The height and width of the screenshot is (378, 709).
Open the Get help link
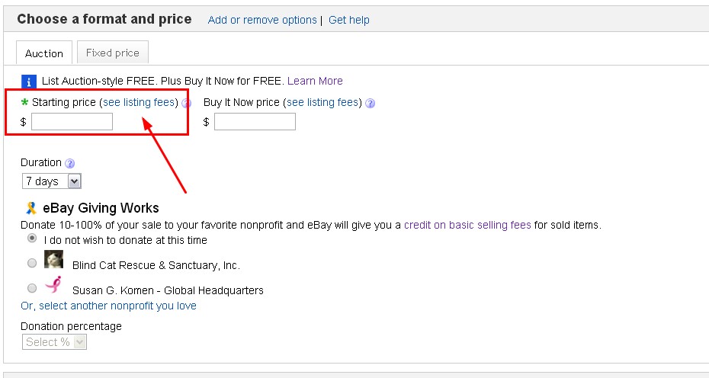click(349, 20)
